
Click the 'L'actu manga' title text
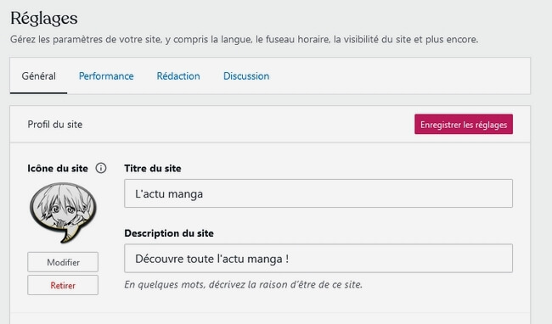(x=169, y=193)
